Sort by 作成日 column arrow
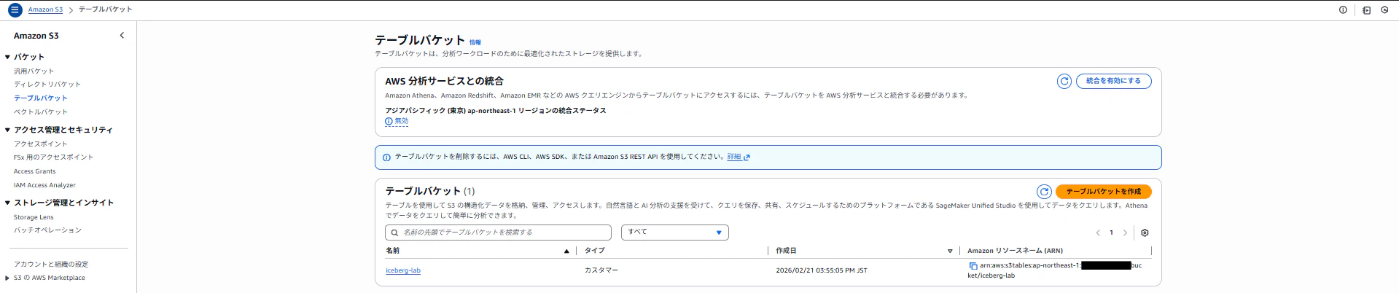Screen dimensions: 1399x293 click(950, 251)
